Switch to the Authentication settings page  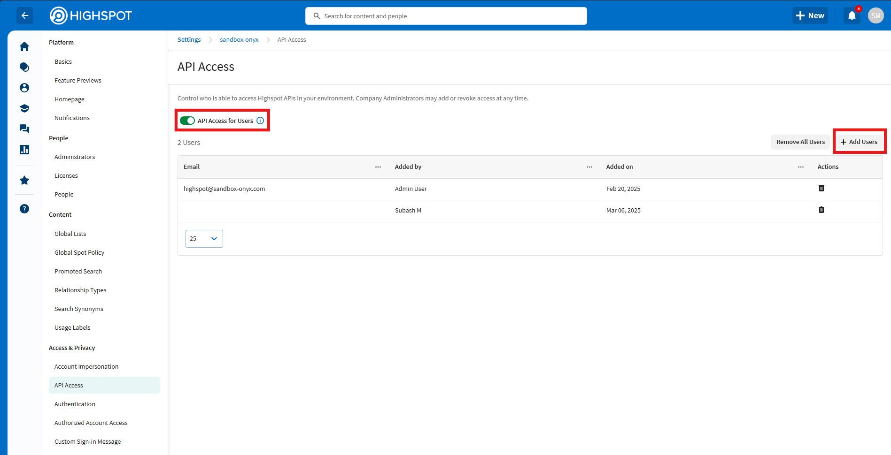click(x=75, y=404)
